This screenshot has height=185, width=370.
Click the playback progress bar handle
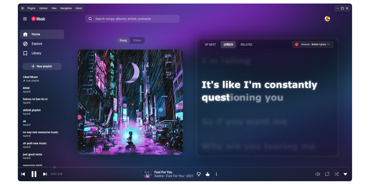[54, 167]
